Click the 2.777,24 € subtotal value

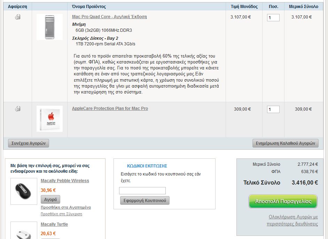click(308, 164)
